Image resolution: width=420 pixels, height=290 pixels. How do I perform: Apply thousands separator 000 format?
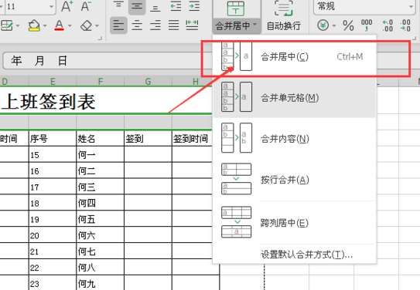point(367,25)
